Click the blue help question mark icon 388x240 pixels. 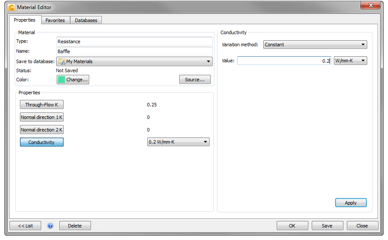[x=50, y=226]
